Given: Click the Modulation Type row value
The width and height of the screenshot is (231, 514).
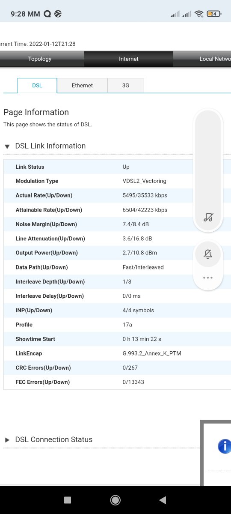Looking at the screenshot, I should pyautogui.click(x=144, y=181).
